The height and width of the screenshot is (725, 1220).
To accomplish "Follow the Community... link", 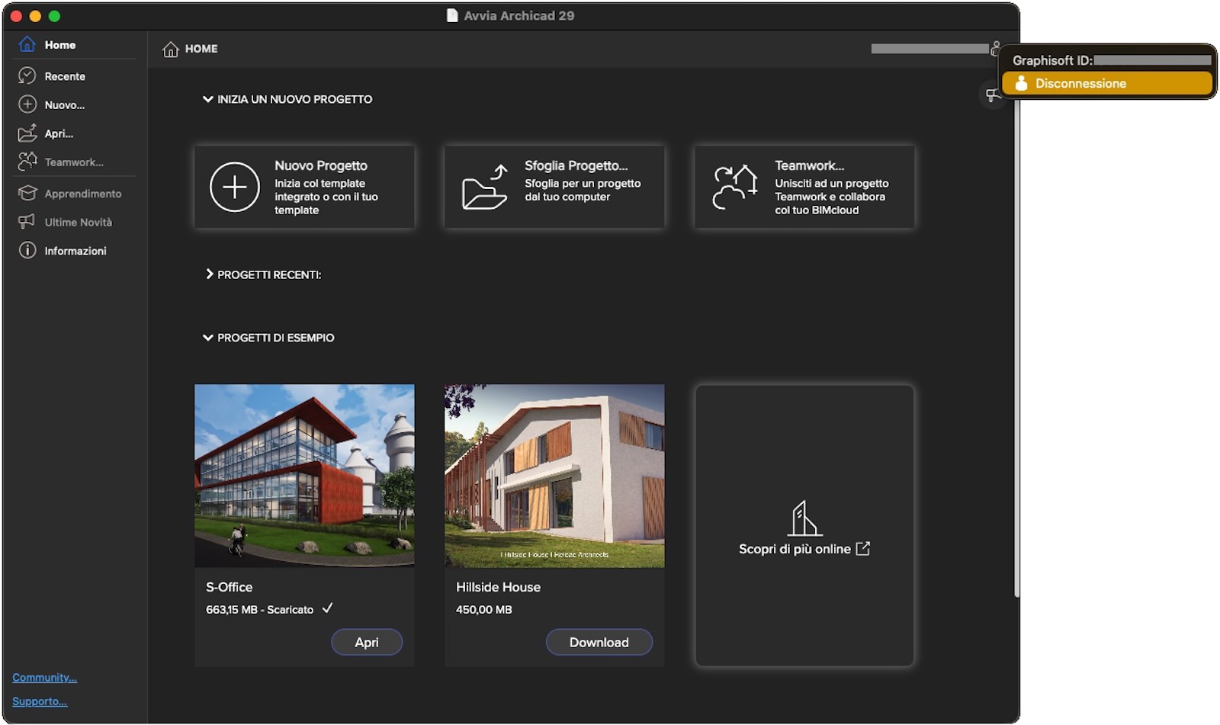I will [x=44, y=677].
